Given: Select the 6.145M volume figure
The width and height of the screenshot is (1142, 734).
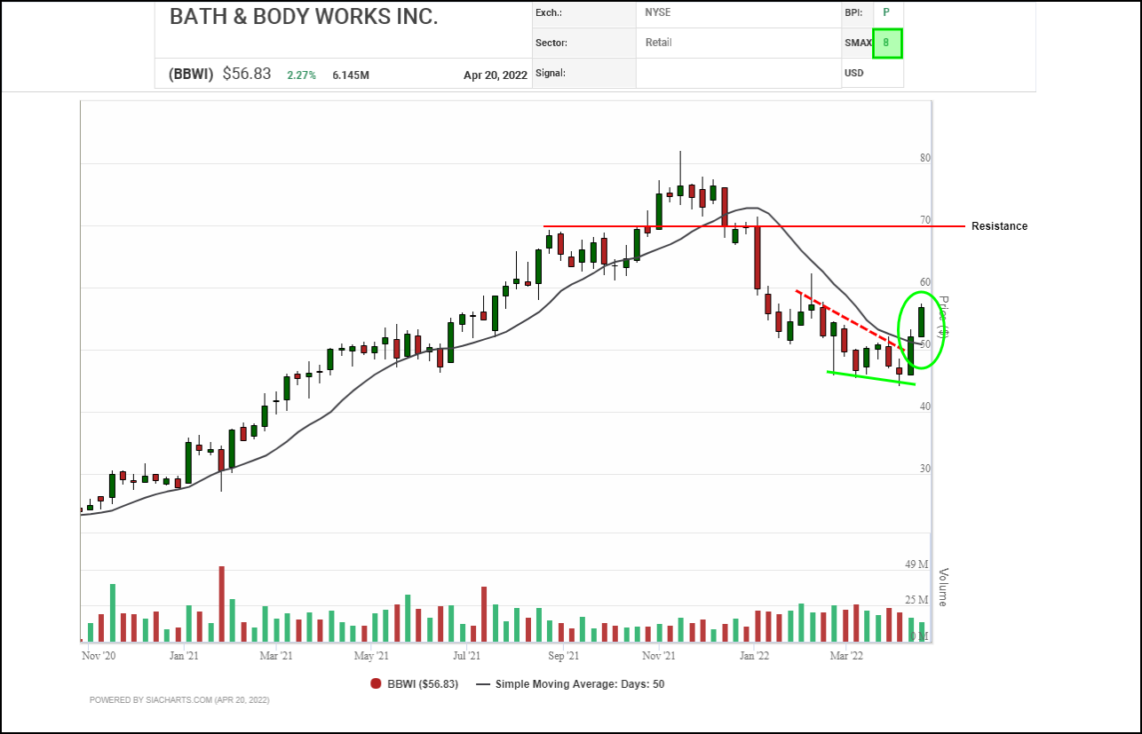Looking at the screenshot, I should [351, 75].
